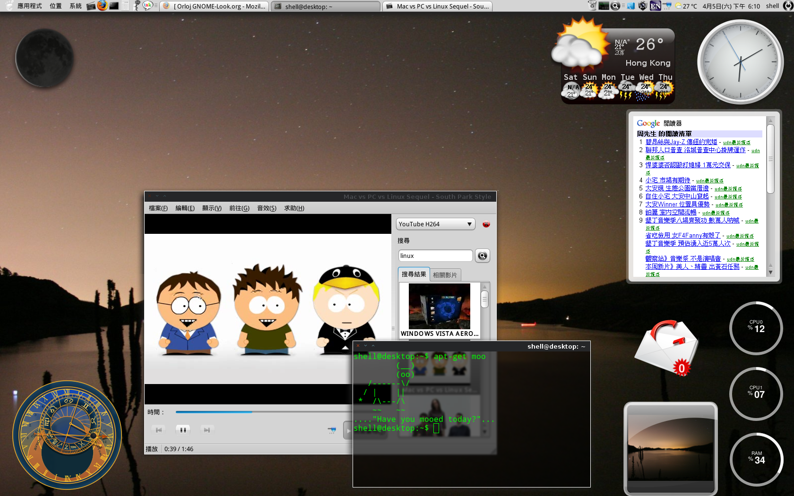Skip to previous track in Totem
The width and height of the screenshot is (794, 496).
click(x=159, y=430)
